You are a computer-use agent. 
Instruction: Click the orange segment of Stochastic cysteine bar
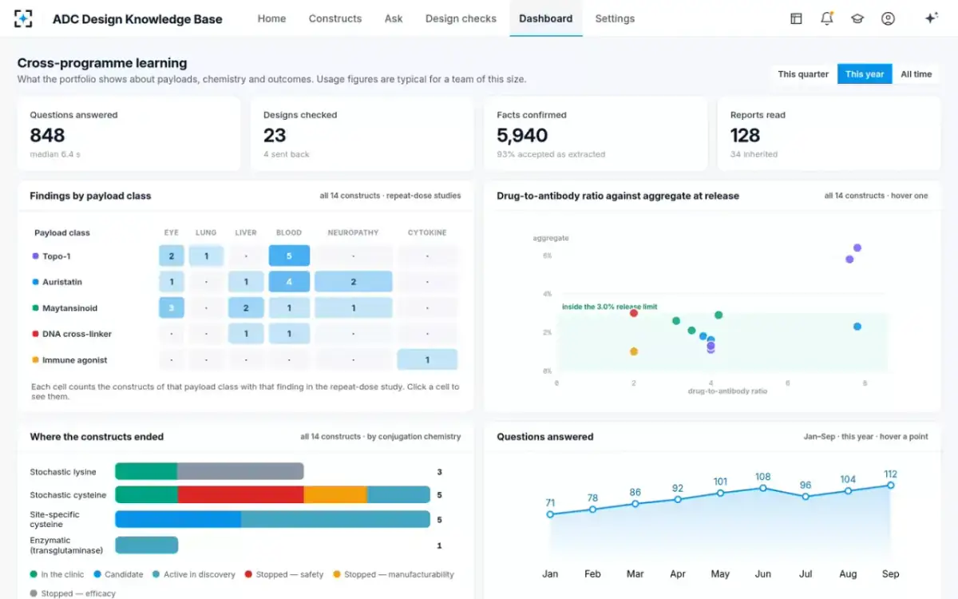(x=335, y=495)
